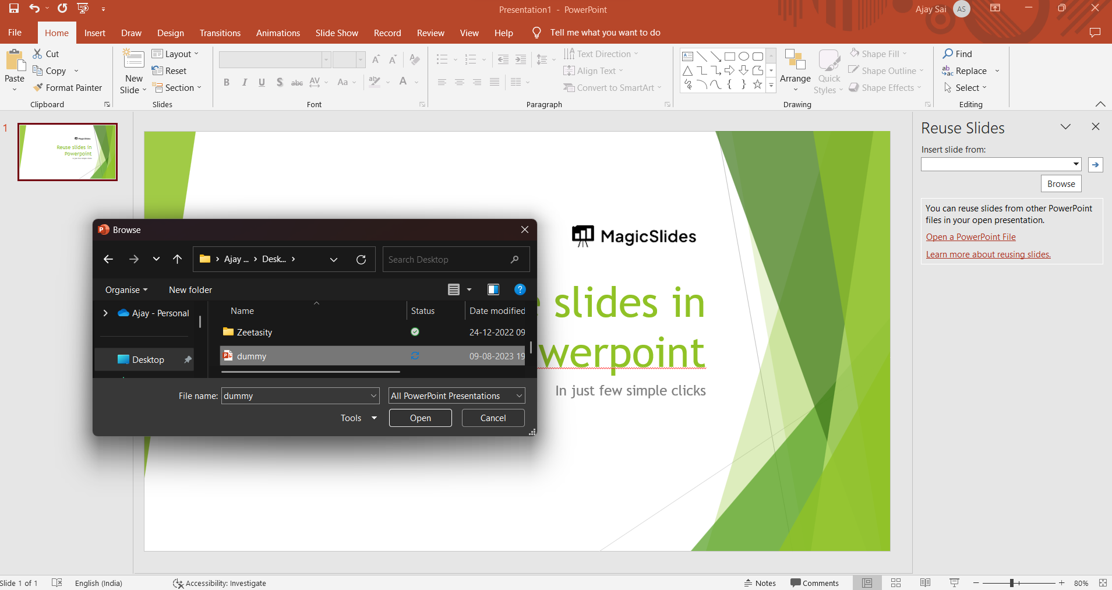Click the Open a PowerPoint File link

click(970, 237)
